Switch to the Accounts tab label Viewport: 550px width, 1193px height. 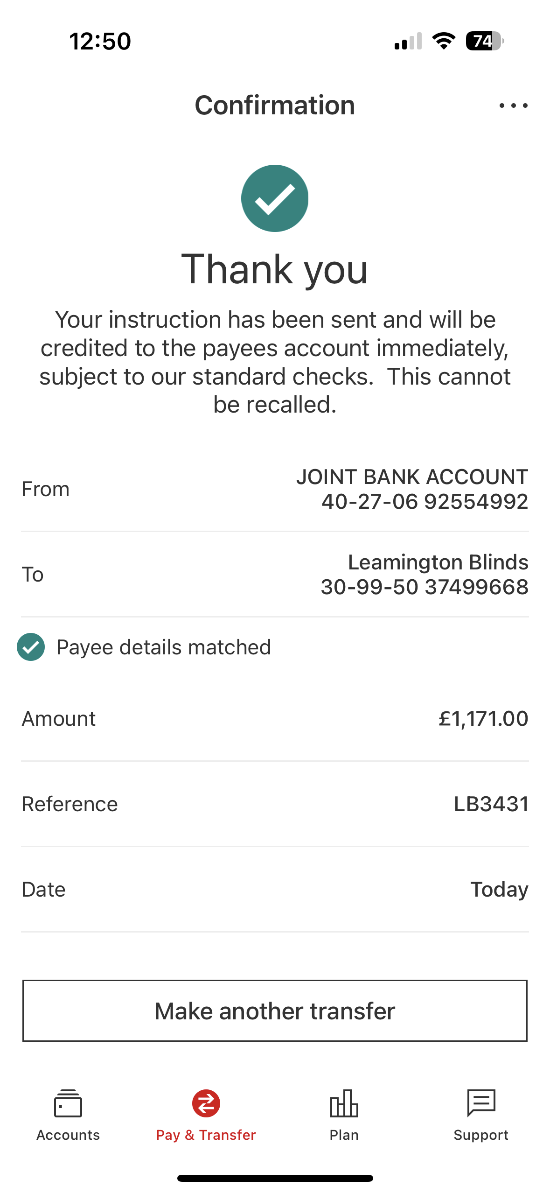pos(68,1135)
